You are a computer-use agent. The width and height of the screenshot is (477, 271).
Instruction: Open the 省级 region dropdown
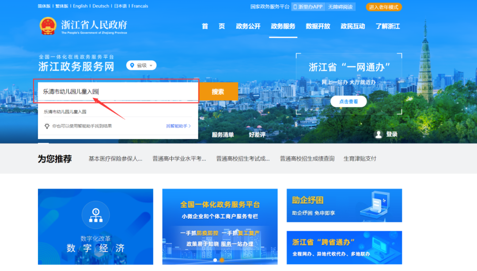pos(141,65)
